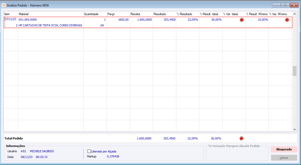Click the application icon in title bar
301x165 pixels.
pyautogui.click(x=4, y=5)
